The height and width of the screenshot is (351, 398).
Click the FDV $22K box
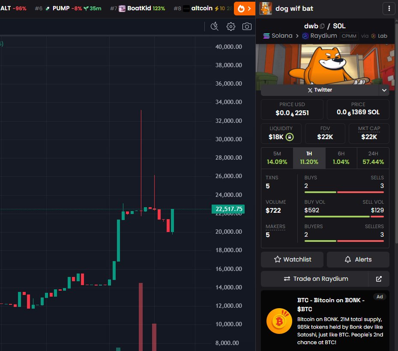pyautogui.click(x=325, y=134)
